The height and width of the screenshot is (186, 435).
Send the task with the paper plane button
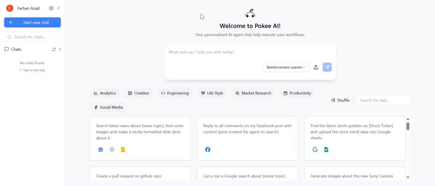click(x=327, y=67)
